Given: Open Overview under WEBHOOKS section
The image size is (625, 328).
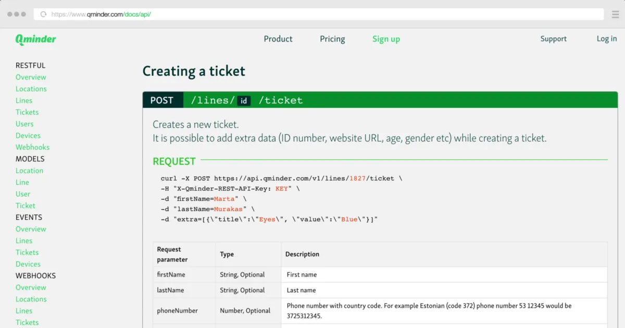Looking at the screenshot, I should 31,287.
